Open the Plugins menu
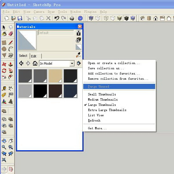 click(90, 12)
